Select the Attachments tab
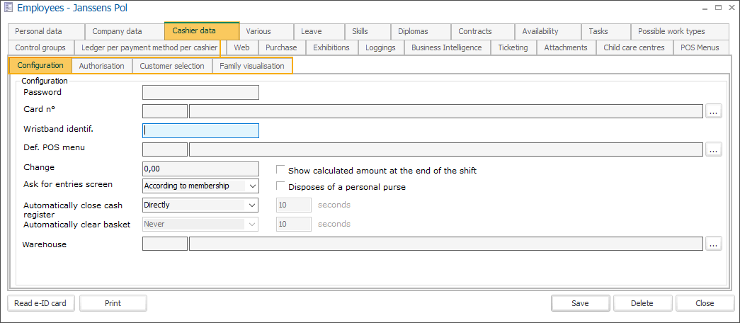740x323 pixels. point(567,47)
